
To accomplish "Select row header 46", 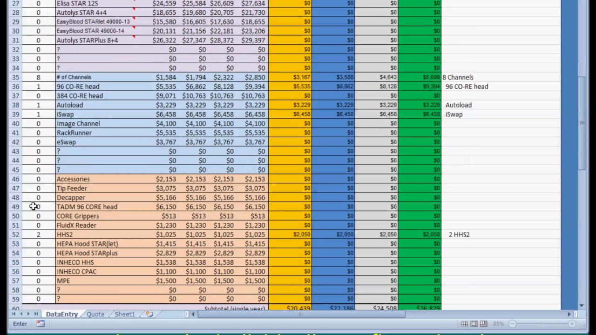I will point(16,179).
